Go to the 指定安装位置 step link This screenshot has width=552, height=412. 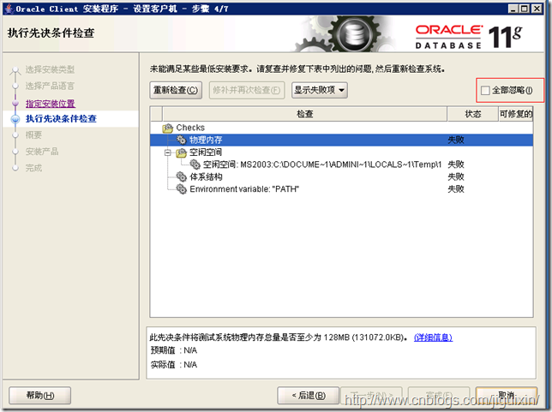pyautogui.click(x=51, y=104)
